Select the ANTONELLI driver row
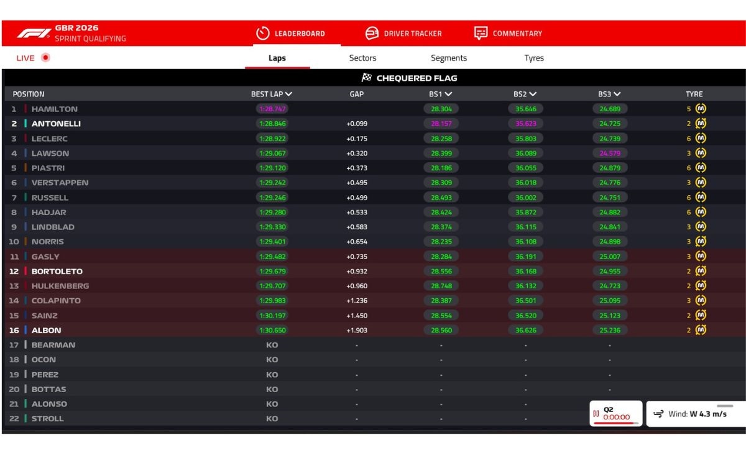This screenshot has height=453, width=746. coord(374,124)
